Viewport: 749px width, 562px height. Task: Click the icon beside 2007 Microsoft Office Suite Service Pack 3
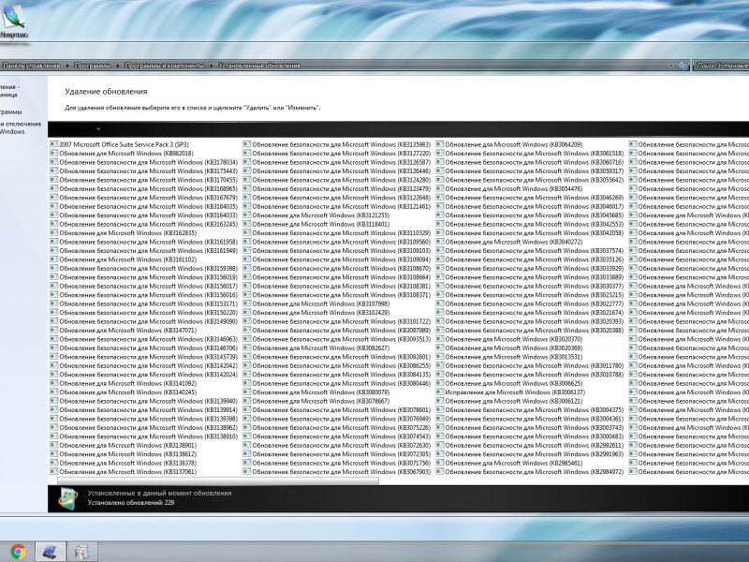[x=53, y=144]
